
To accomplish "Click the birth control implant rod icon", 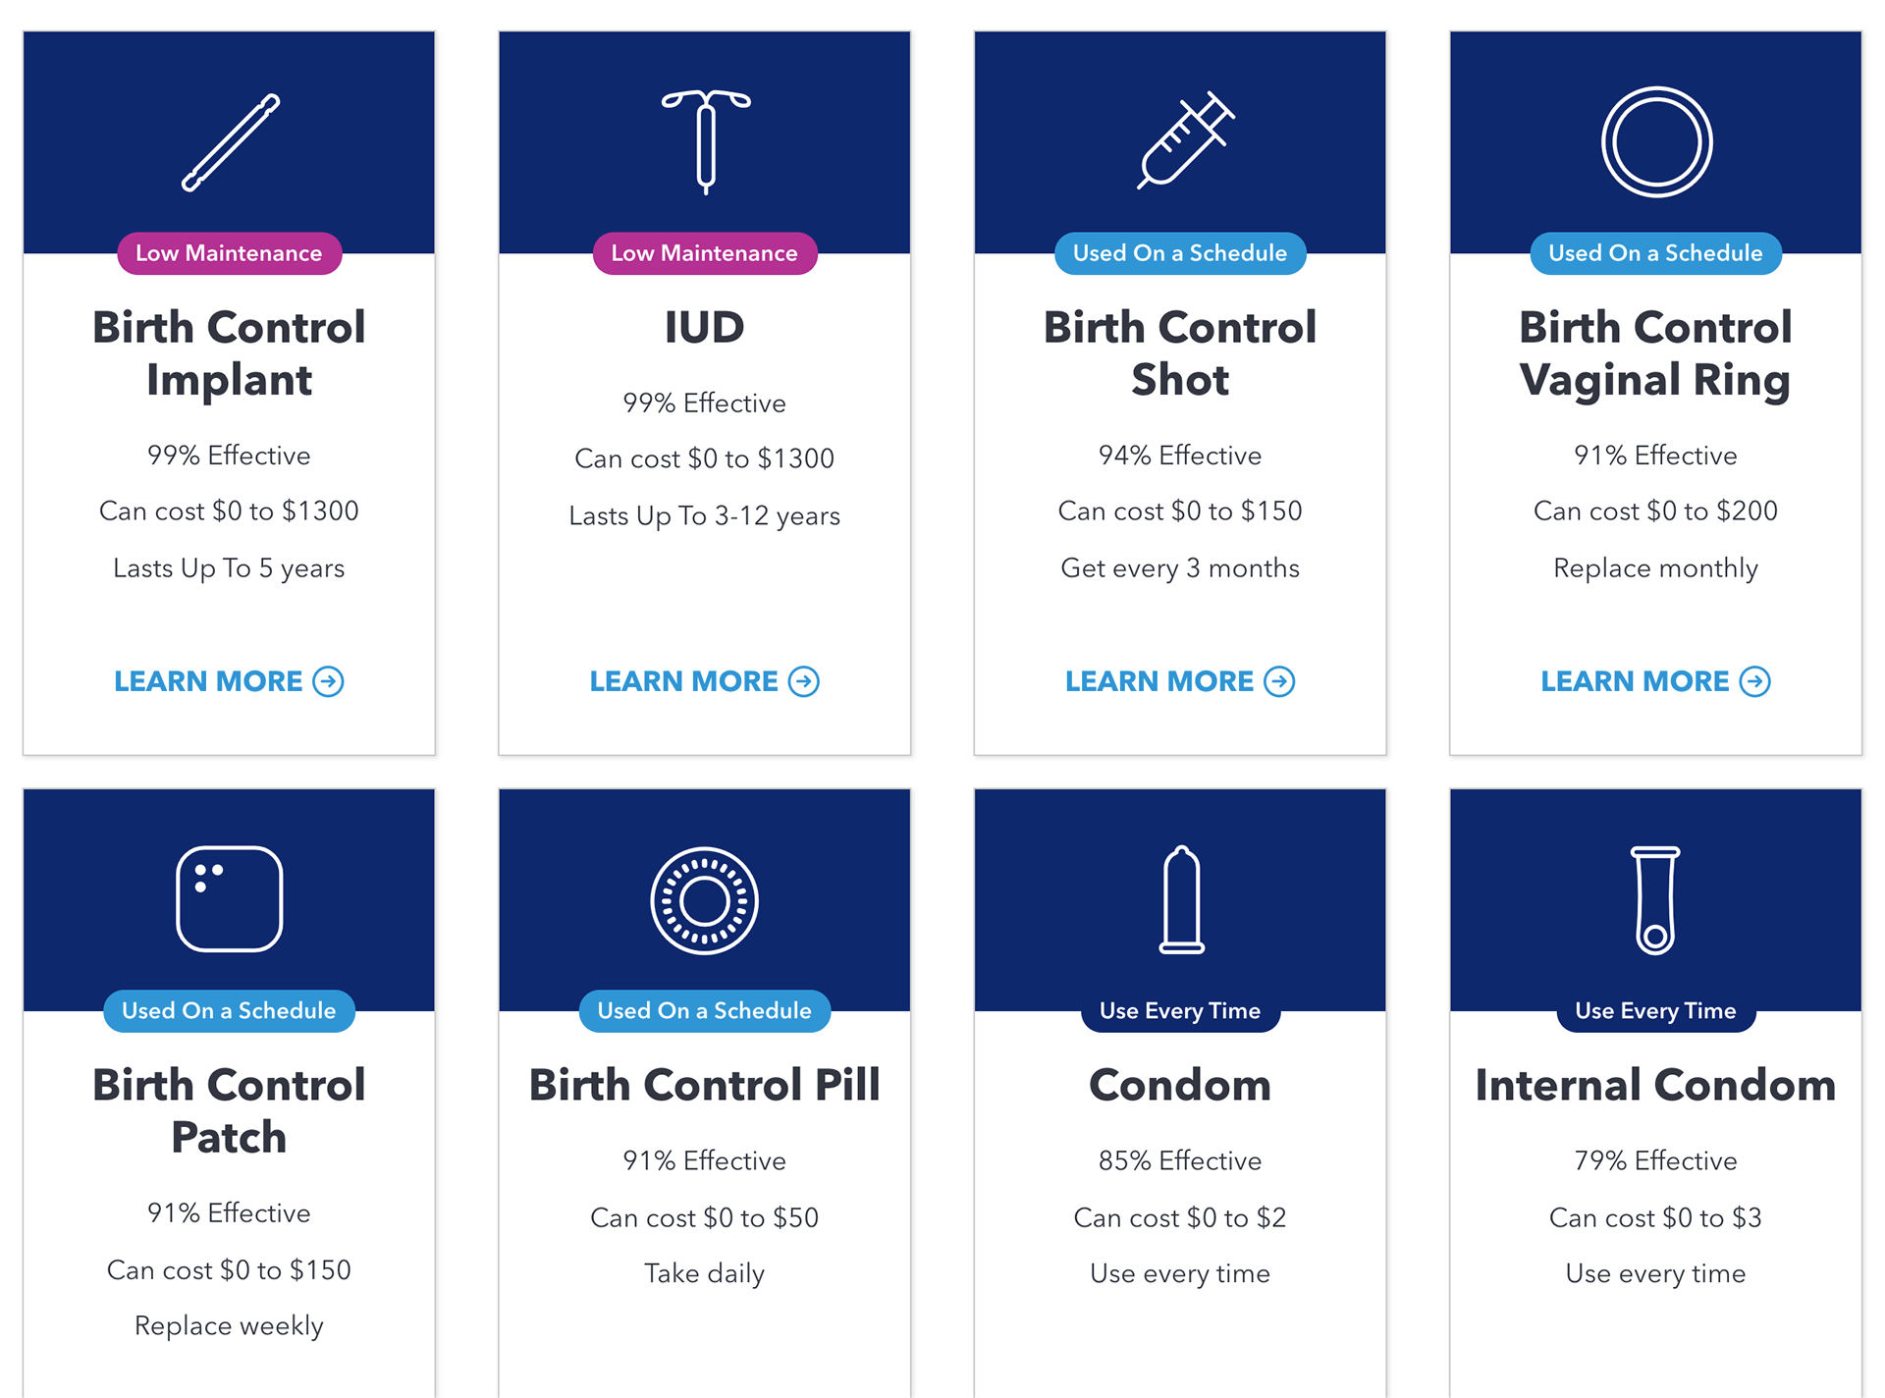I will coord(231,142).
